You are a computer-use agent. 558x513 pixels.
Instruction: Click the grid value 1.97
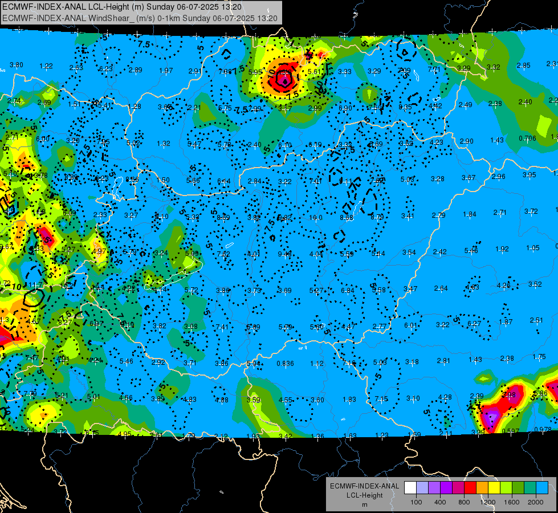click(166, 71)
